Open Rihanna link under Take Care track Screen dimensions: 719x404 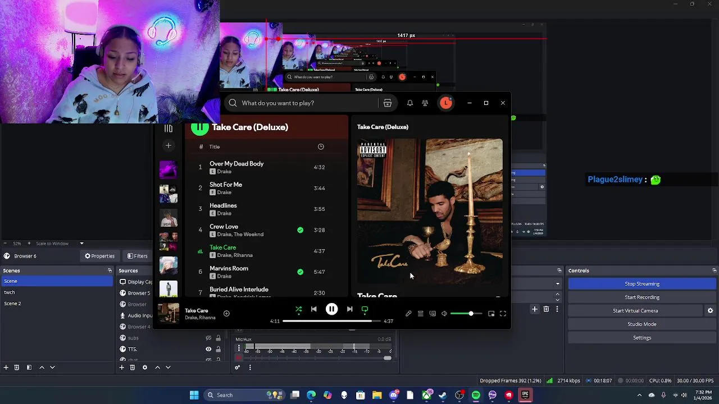[x=243, y=255]
